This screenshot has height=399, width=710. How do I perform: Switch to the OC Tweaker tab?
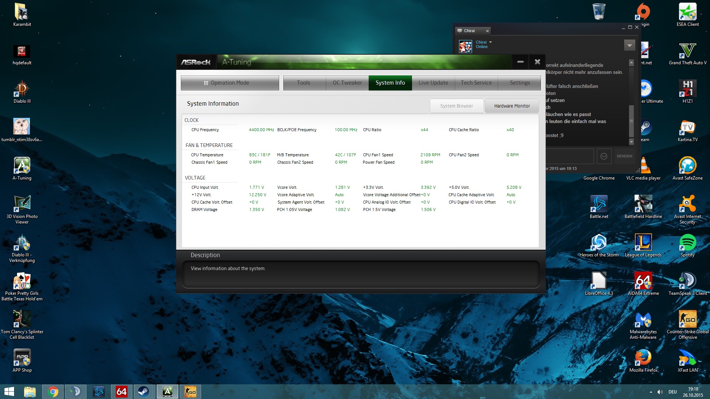(x=347, y=83)
